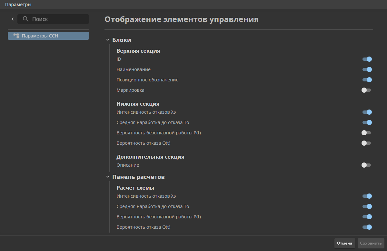The height and width of the screenshot is (251, 387).
Task: Toggle Наименование switch in Верхняя секция
Action: click(x=367, y=69)
